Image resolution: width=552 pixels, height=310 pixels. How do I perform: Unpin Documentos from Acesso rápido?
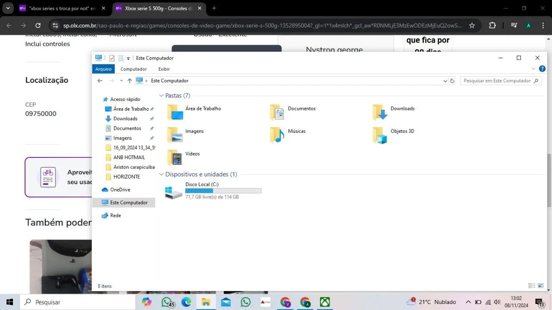[x=151, y=128]
